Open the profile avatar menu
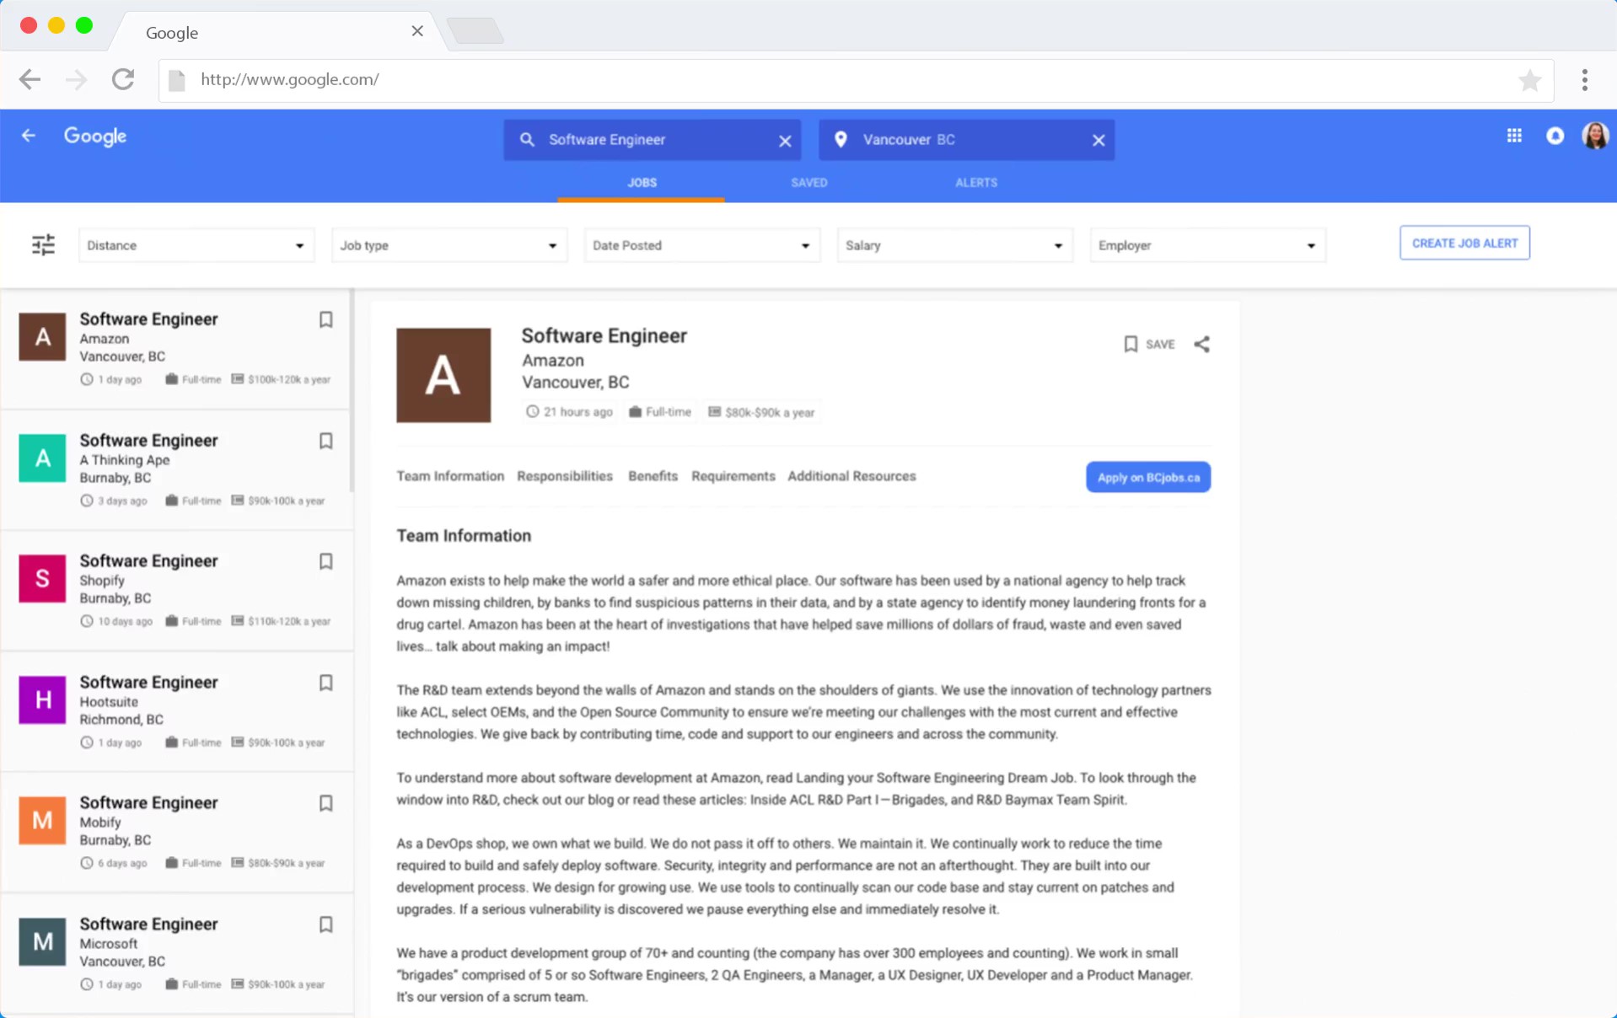 [x=1593, y=136]
